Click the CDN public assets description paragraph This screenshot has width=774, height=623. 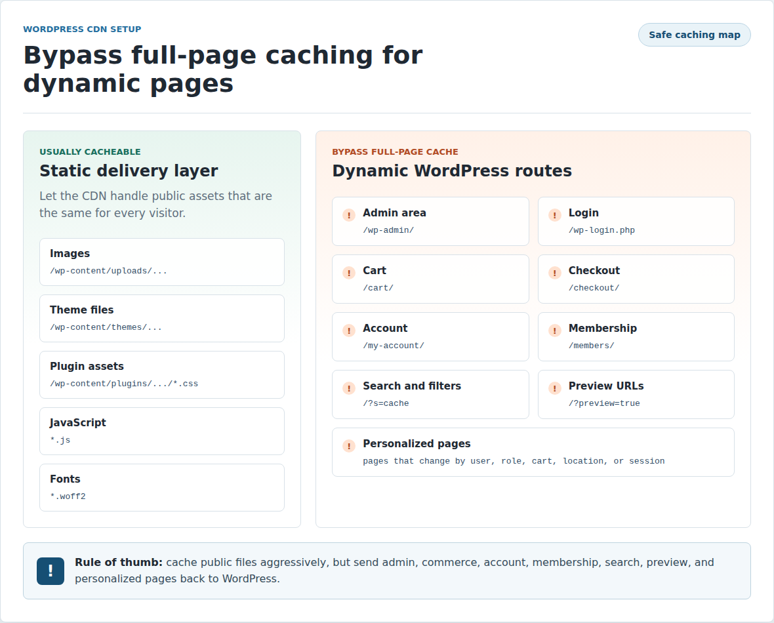(156, 205)
